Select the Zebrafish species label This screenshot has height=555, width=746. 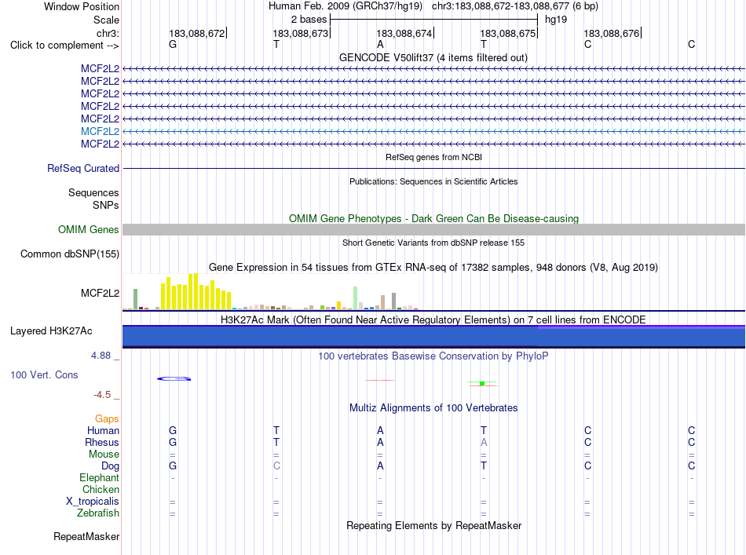[x=98, y=513]
